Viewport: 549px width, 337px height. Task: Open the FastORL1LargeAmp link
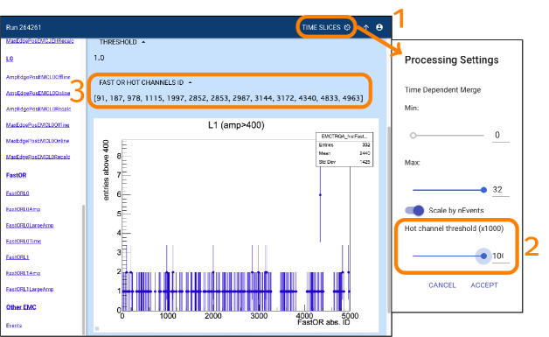tap(30, 290)
